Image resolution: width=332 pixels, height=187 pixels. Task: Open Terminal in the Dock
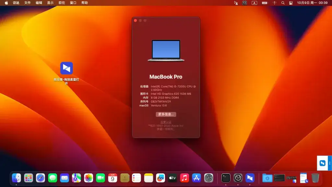click(226, 178)
